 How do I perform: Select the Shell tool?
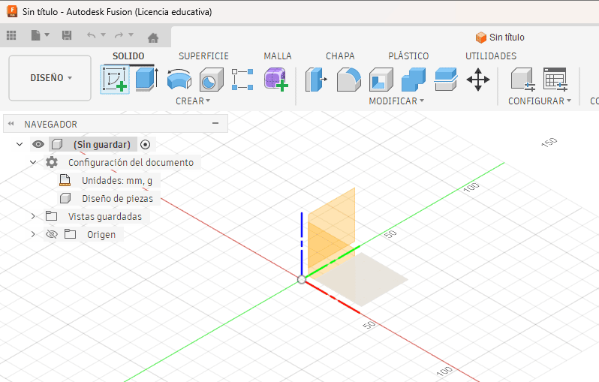pyautogui.click(x=381, y=80)
